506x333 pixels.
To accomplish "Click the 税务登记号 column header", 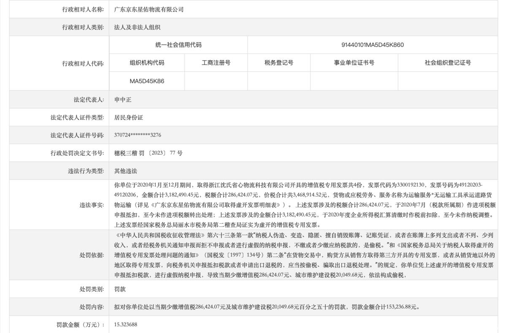I will pyautogui.click(x=279, y=63).
